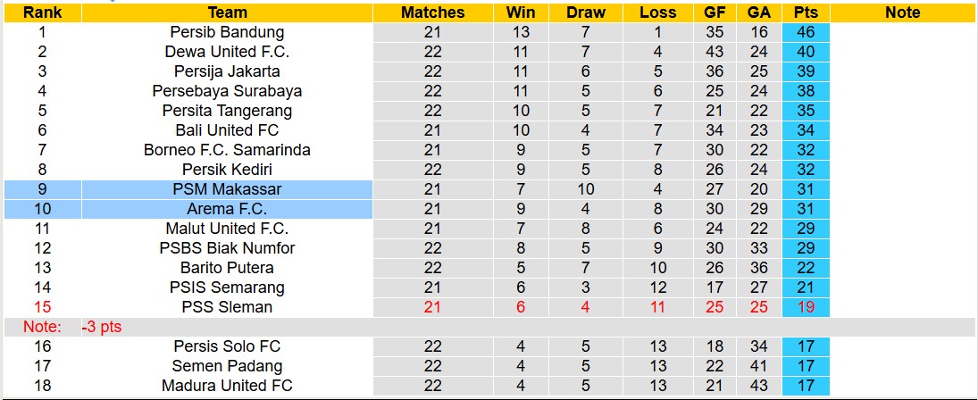Open the highlighted Arema F.C. entry

click(227, 209)
